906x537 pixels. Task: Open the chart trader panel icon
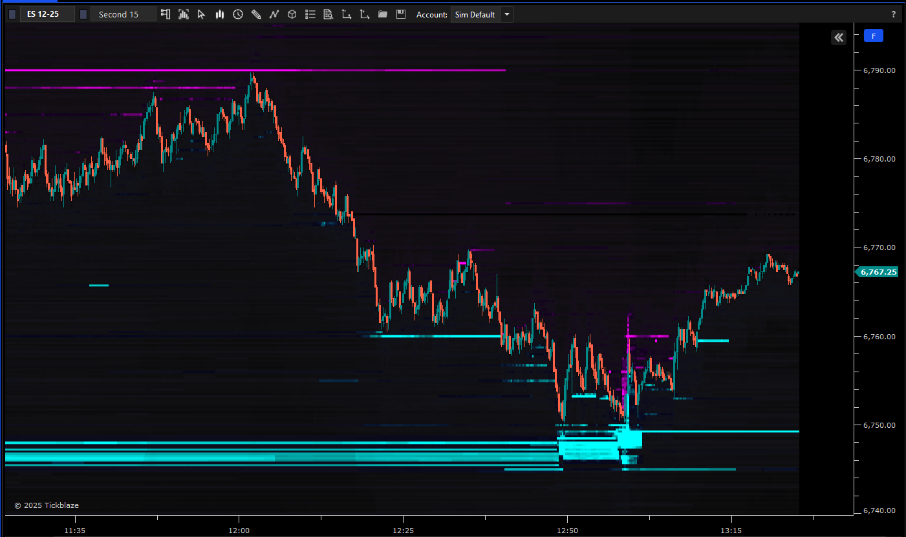tap(166, 14)
